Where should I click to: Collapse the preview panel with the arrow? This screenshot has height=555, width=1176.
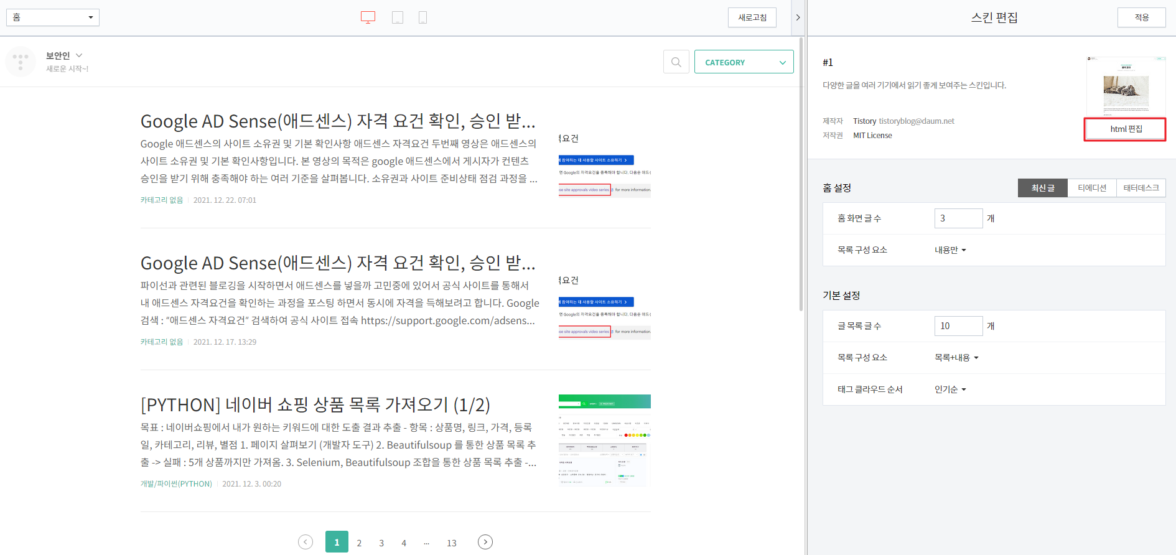(798, 17)
